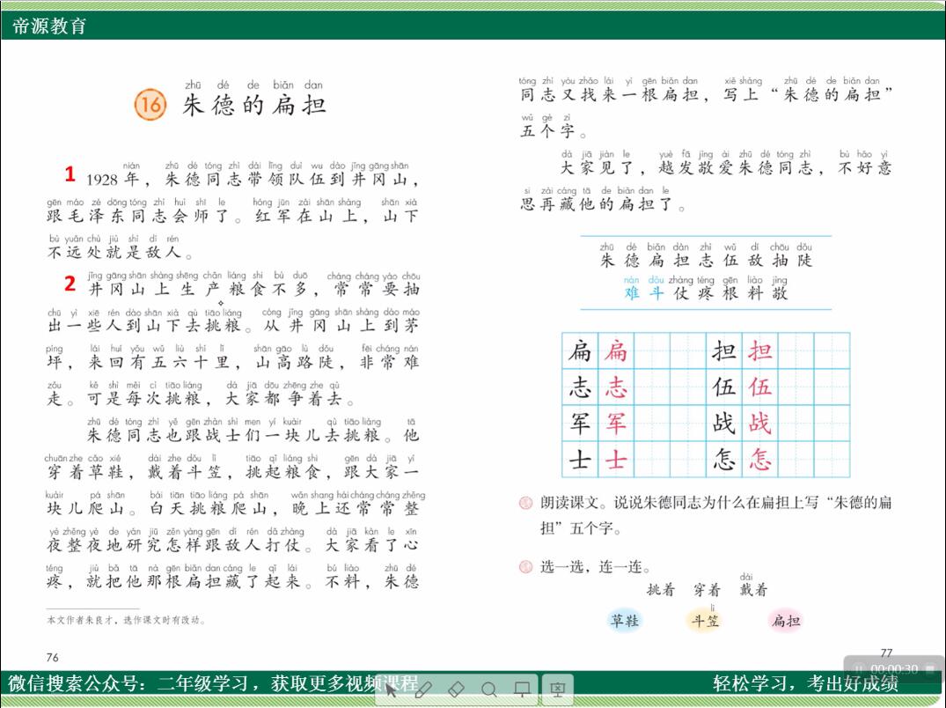Click the footer text 轻松学习，考出好成绩
Image resolution: width=946 pixels, height=708 pixels.
pos(805,682)
